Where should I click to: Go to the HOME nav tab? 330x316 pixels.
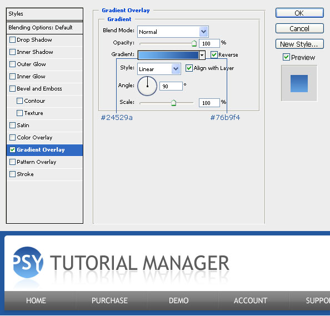[36, 300]
